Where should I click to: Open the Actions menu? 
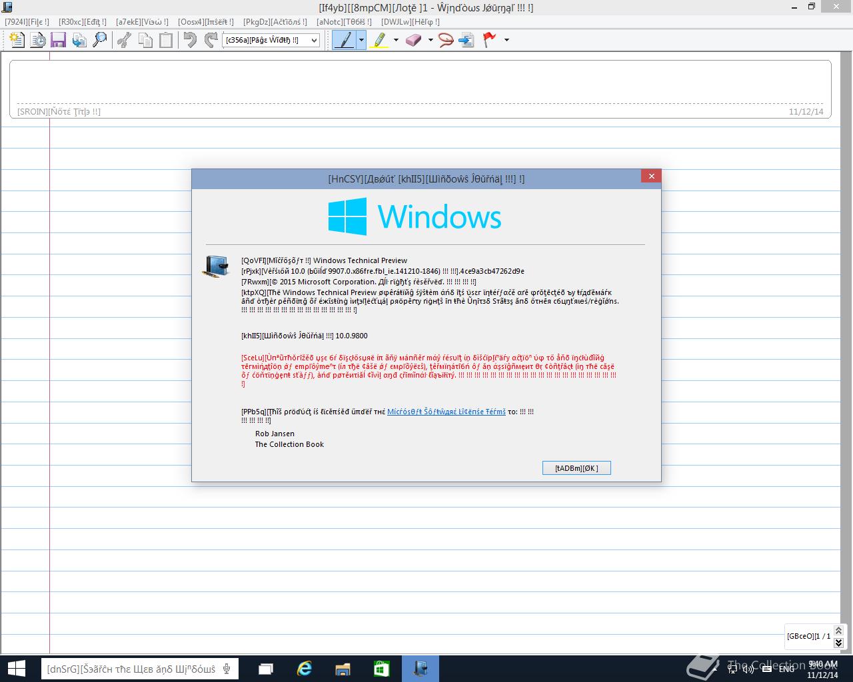click(x=275, y=22)
